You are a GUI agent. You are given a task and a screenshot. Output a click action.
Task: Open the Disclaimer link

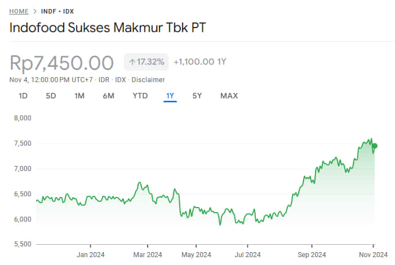pyautogui.click(x=147, y=79)
